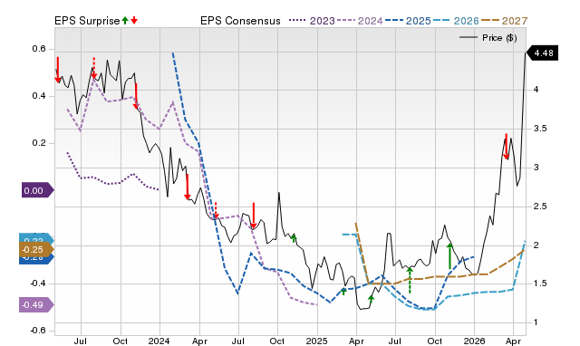Click the EPS Surprise legend label
This screenshot has height=346, width=580.
coord(87,21)
